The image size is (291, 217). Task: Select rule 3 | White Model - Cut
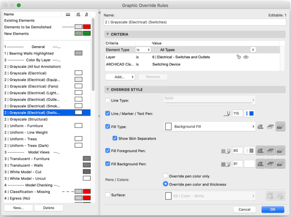[x=47, y=172]
